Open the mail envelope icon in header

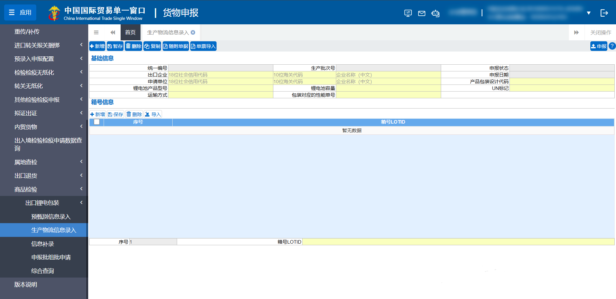[422, 13]
